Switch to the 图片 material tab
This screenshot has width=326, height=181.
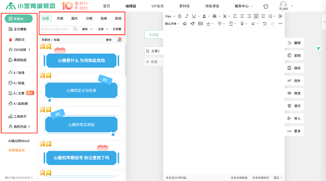[74, 18]
